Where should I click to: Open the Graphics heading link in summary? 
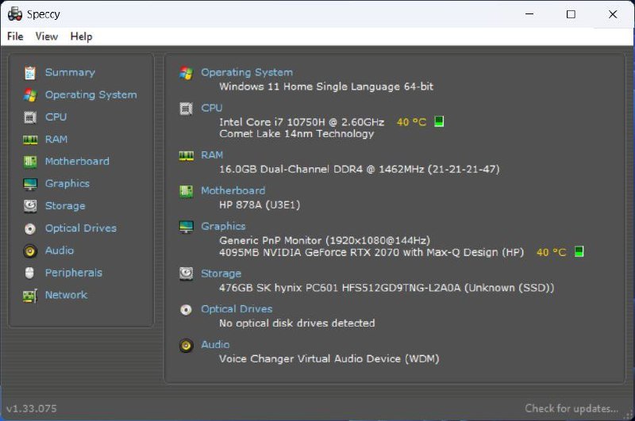click(223, 226)
